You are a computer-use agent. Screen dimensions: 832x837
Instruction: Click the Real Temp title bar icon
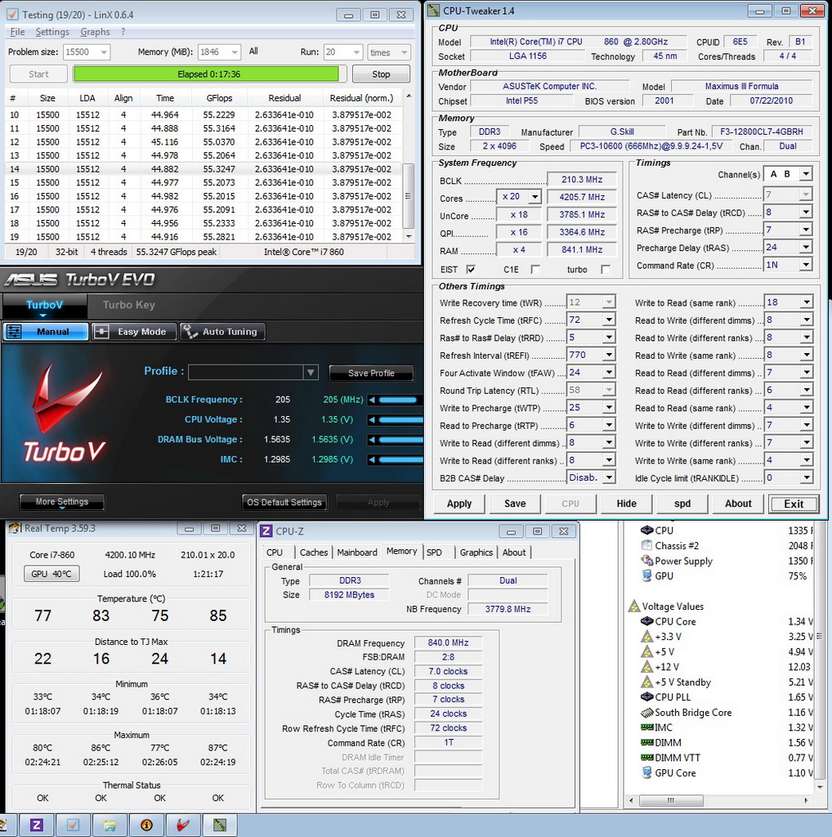(x=15, y=529)
